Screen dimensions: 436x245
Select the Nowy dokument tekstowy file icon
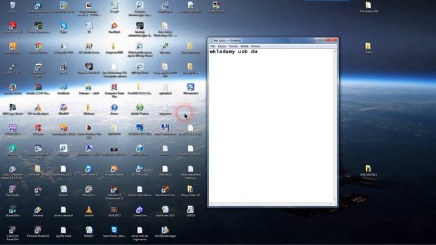tap(191, 172)
